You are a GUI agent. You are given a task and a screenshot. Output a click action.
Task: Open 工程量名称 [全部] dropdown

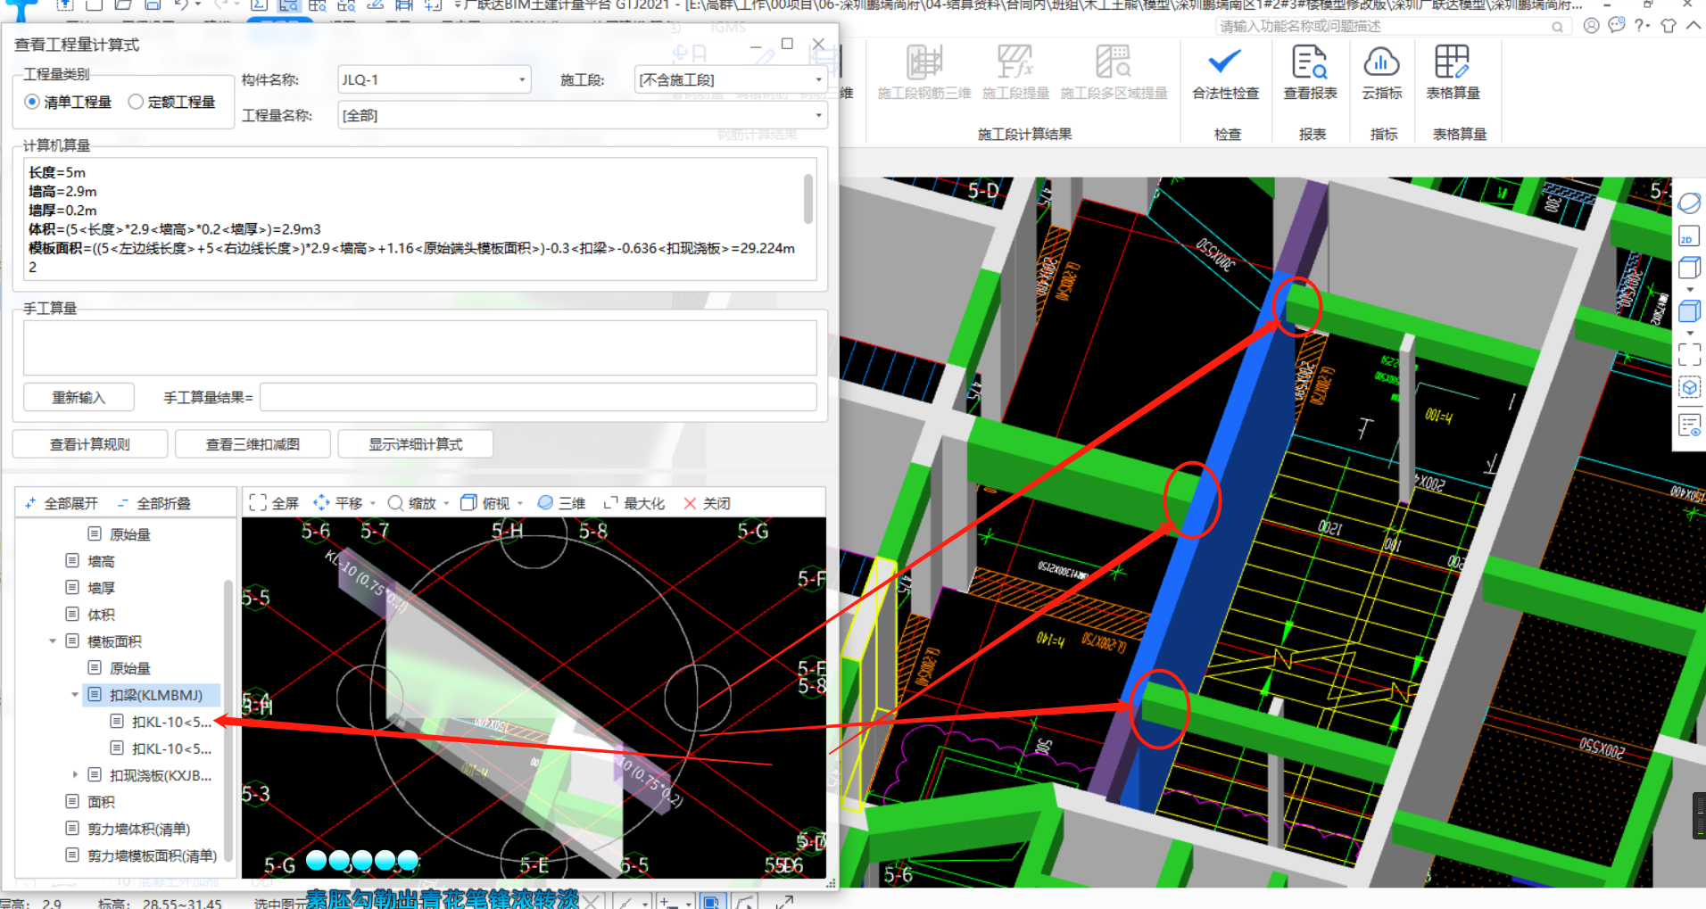pos(583,115)
